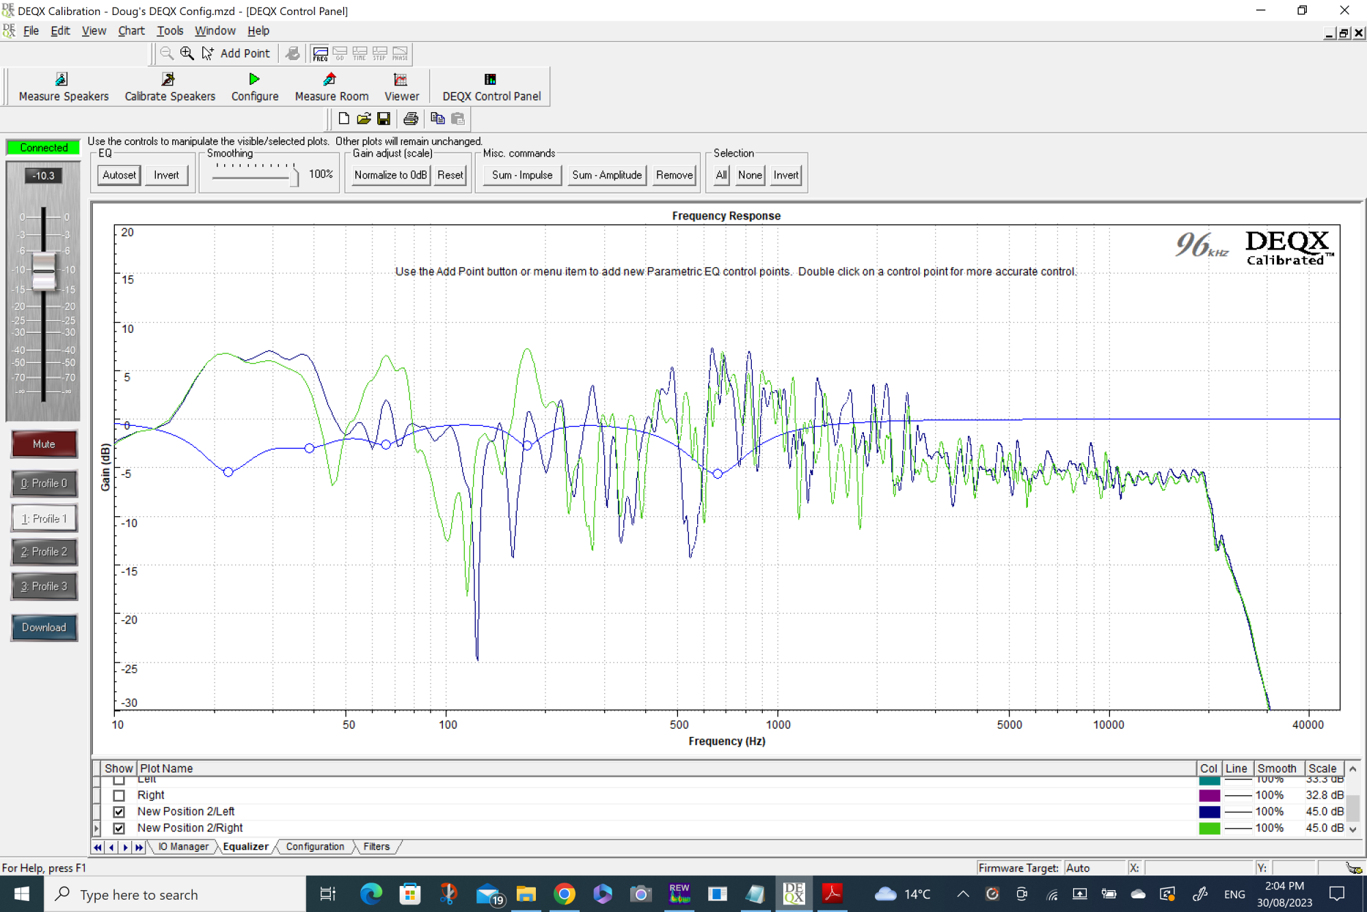Viewport: 1367px width, 912px height.
Task: Select the TIME view icon
Action: [360, 53]
